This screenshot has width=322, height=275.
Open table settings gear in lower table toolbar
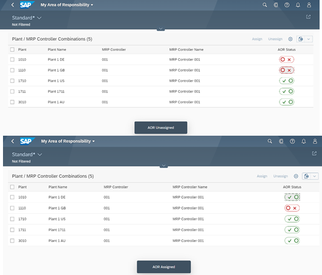(x=296, y=176)
